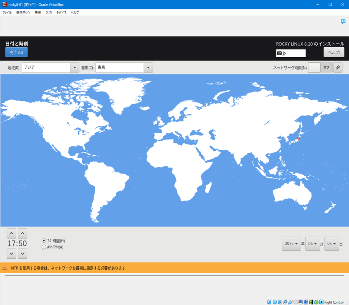The image size is (349, 305).
Task: Click the Right Control host key label
Action: (334, 302)
